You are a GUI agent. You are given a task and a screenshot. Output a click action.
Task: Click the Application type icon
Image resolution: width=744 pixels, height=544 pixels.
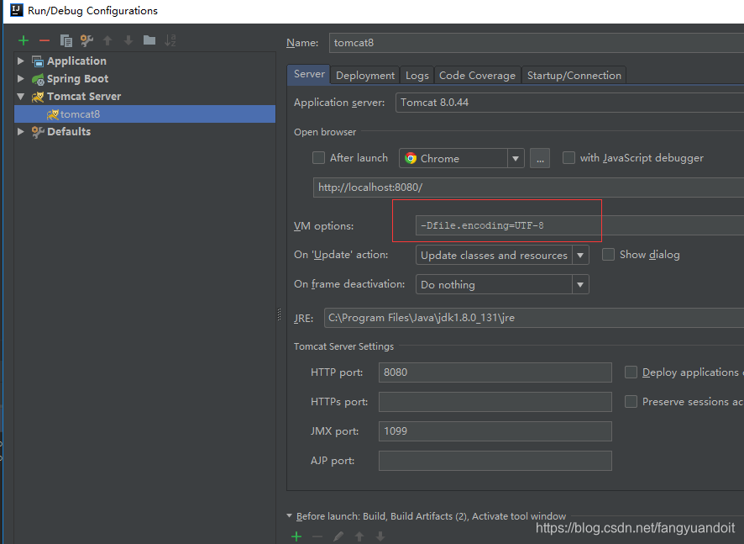[38, 61]
